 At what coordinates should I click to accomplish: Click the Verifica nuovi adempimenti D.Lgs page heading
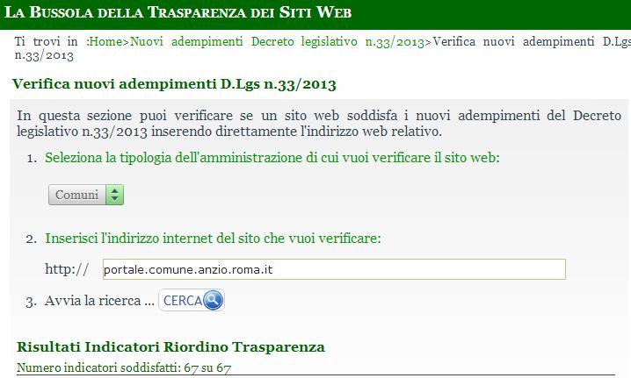(174, 84)
